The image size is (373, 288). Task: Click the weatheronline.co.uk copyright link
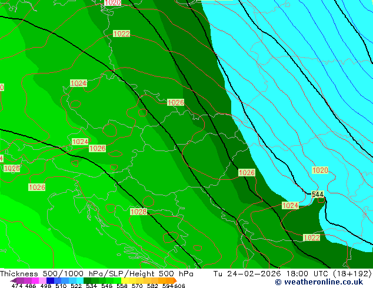pyautogui.click(x=319, y=282)
